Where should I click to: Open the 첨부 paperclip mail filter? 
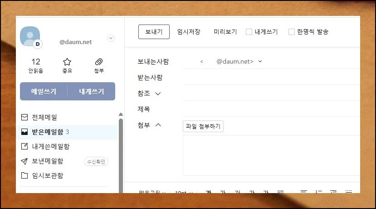pyautogui.click(x=99, y=65)
